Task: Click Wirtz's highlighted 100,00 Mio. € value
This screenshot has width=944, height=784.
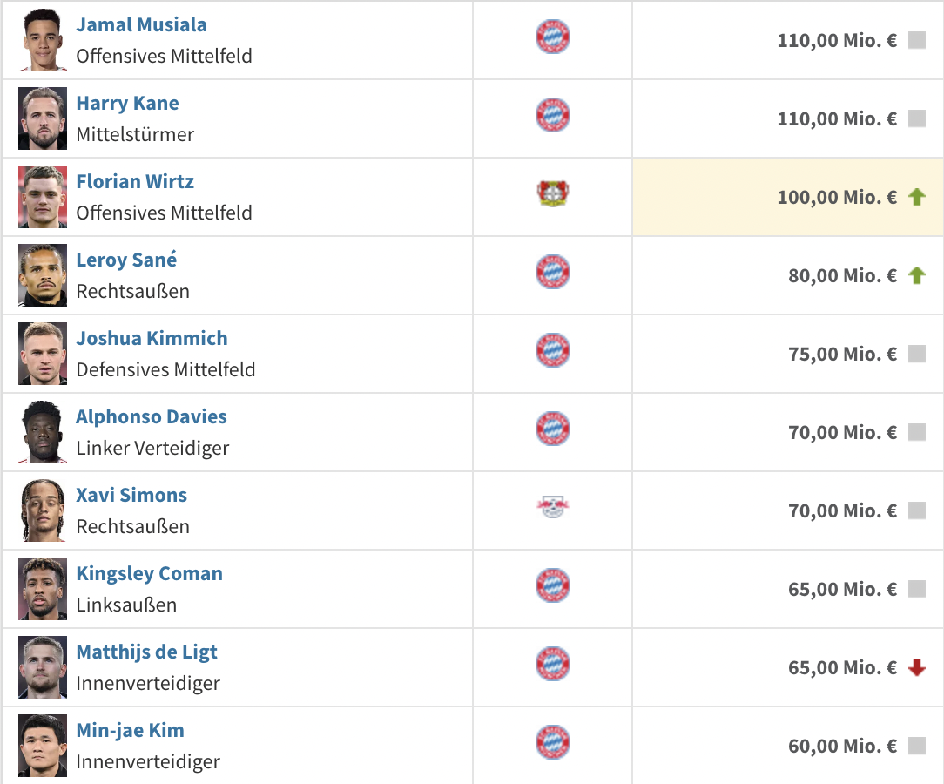Action: (x=836, y=198)
